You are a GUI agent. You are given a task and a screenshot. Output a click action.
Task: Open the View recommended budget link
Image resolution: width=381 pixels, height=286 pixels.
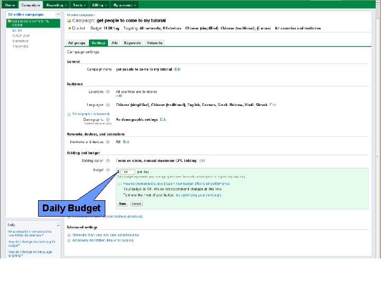(143, 184)
